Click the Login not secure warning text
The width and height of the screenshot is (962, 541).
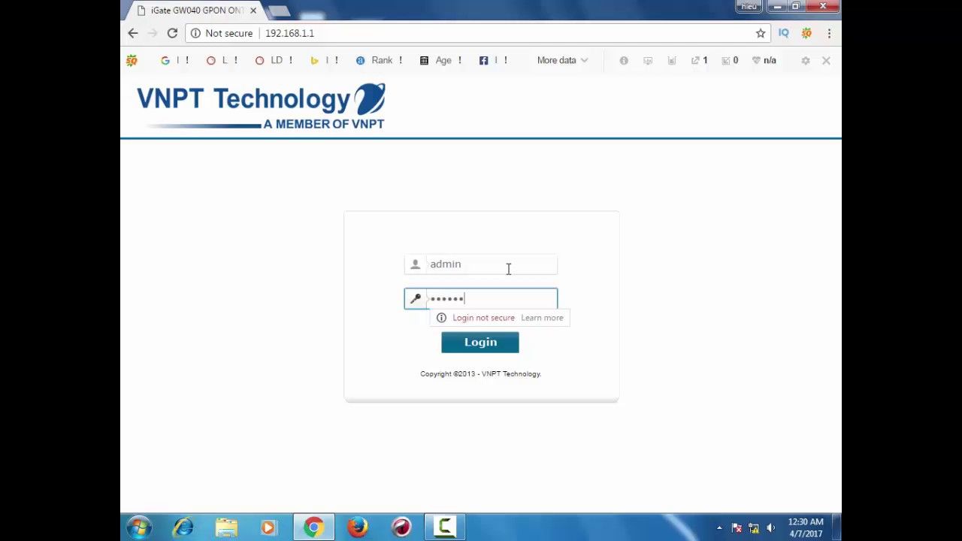coord(483,318)
